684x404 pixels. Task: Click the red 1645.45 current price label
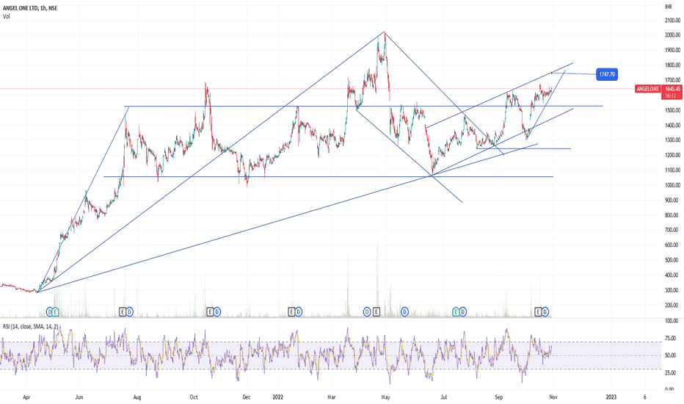pyautogui.click(x=672, y=89)
